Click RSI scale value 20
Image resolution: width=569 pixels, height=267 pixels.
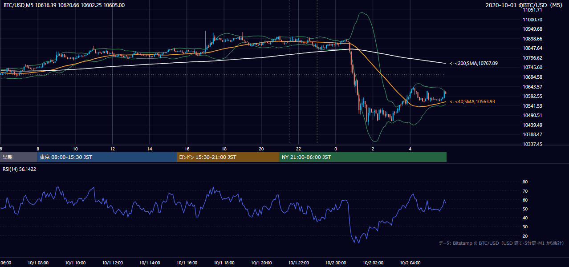coord(525,236)
